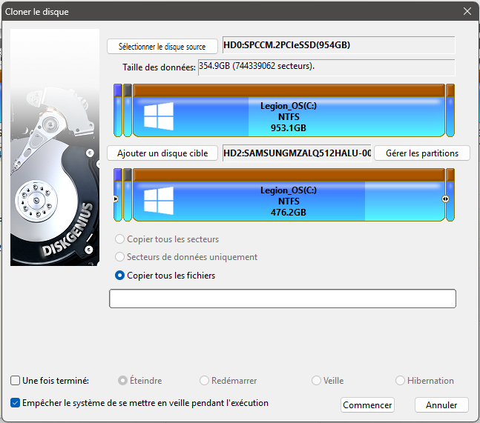Image resolution: width=480 pixels, height=423 pixels.
Task: Select source Legion_OS(C:) 953.1GB partition
Action: 289,110
